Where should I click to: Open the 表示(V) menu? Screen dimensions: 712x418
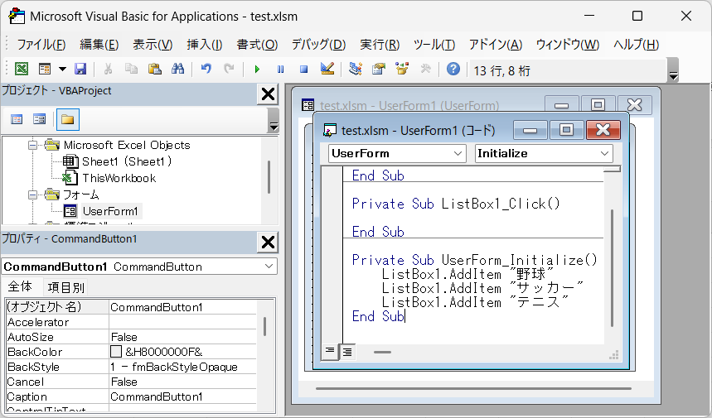[x=153, y=45]
